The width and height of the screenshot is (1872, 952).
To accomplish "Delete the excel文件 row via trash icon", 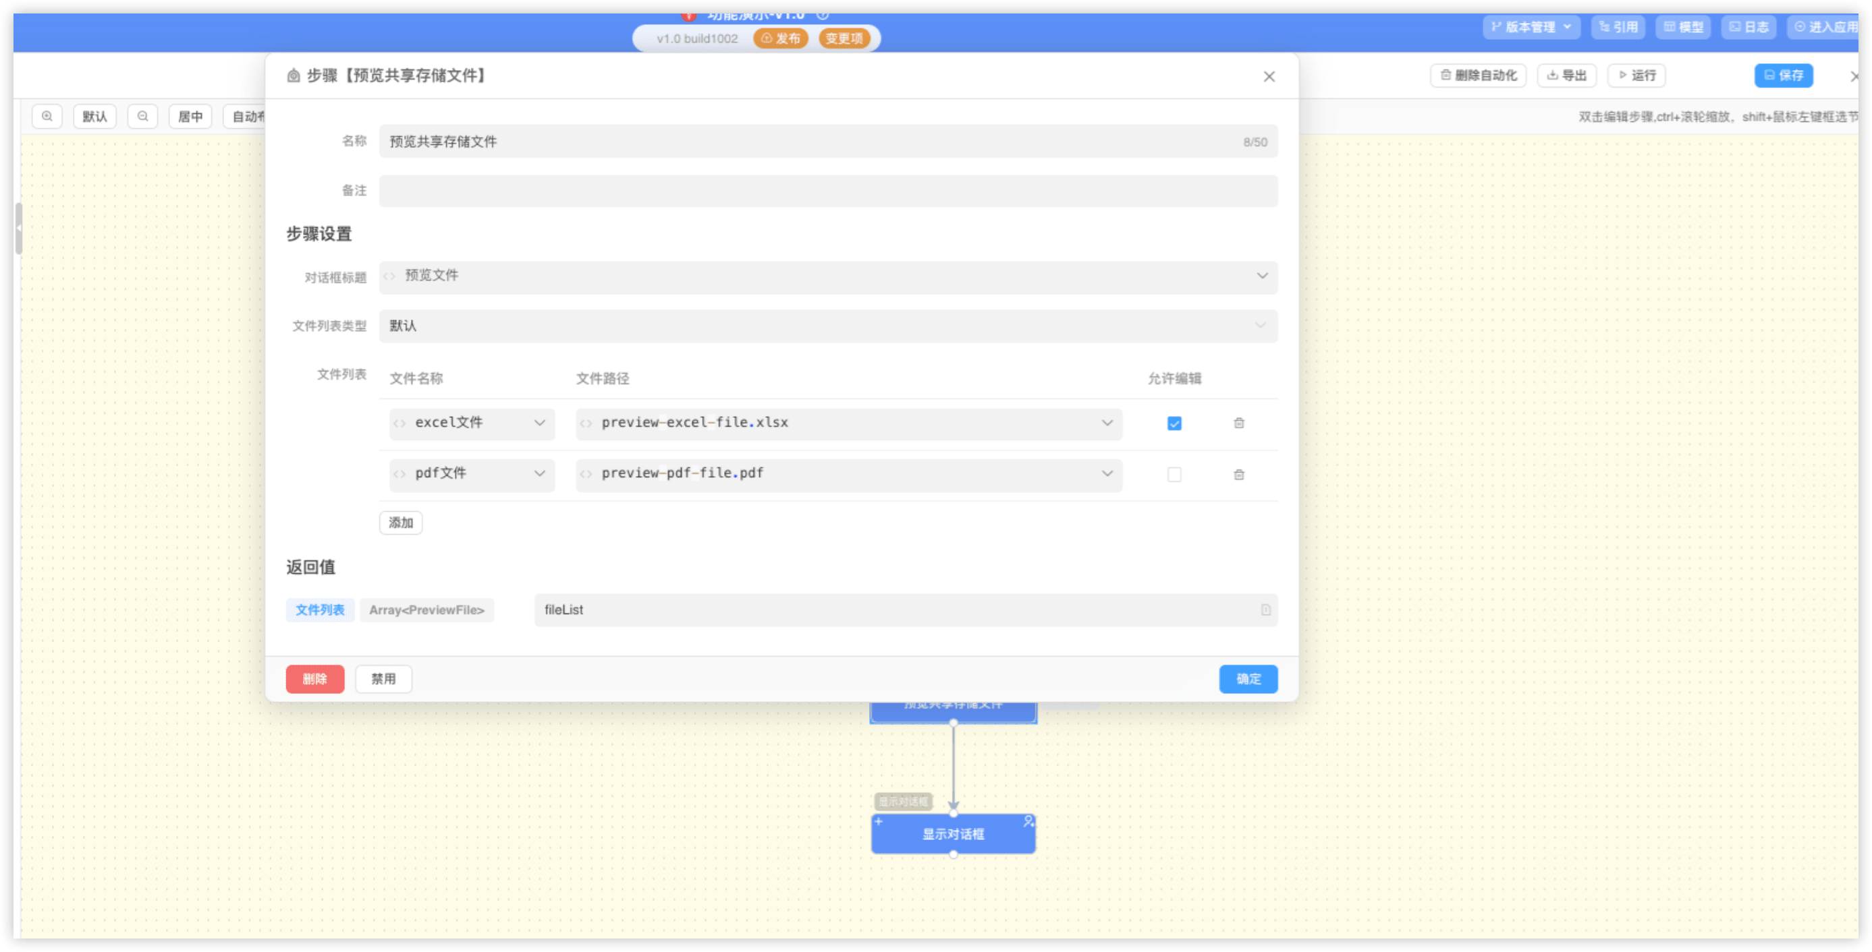I will [1239, 423].
